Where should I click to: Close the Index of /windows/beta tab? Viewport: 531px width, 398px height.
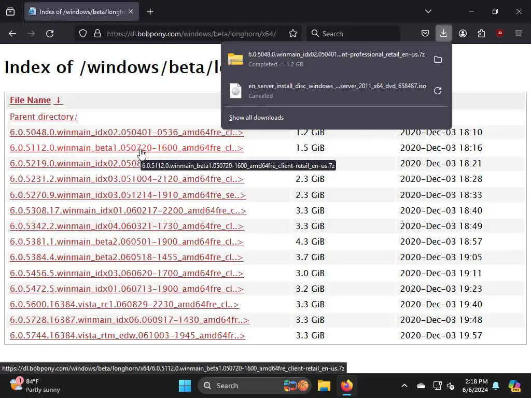(x=131, y=12)
